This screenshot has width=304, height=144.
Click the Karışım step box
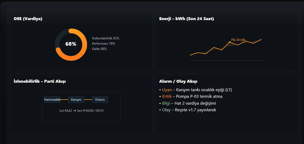tap(76, 100)
